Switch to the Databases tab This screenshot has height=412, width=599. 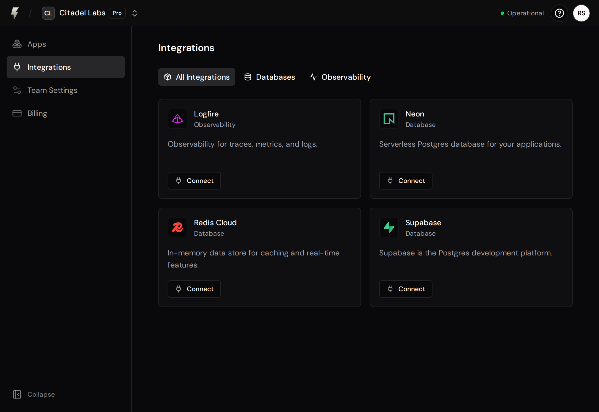click(270, 77)
